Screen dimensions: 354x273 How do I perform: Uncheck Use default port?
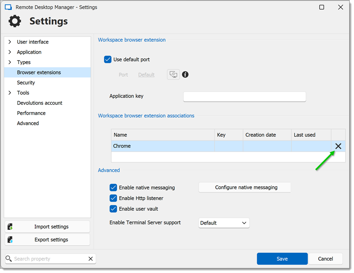pos(108,59)
